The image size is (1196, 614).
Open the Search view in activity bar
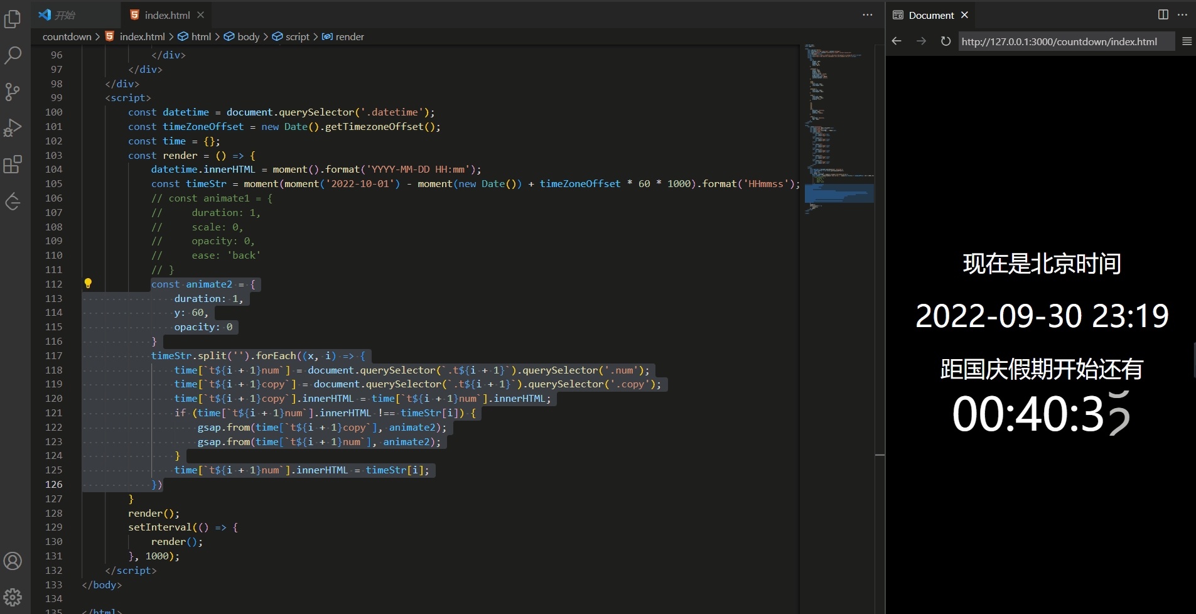pyautogui.click(x=13, y=55)
